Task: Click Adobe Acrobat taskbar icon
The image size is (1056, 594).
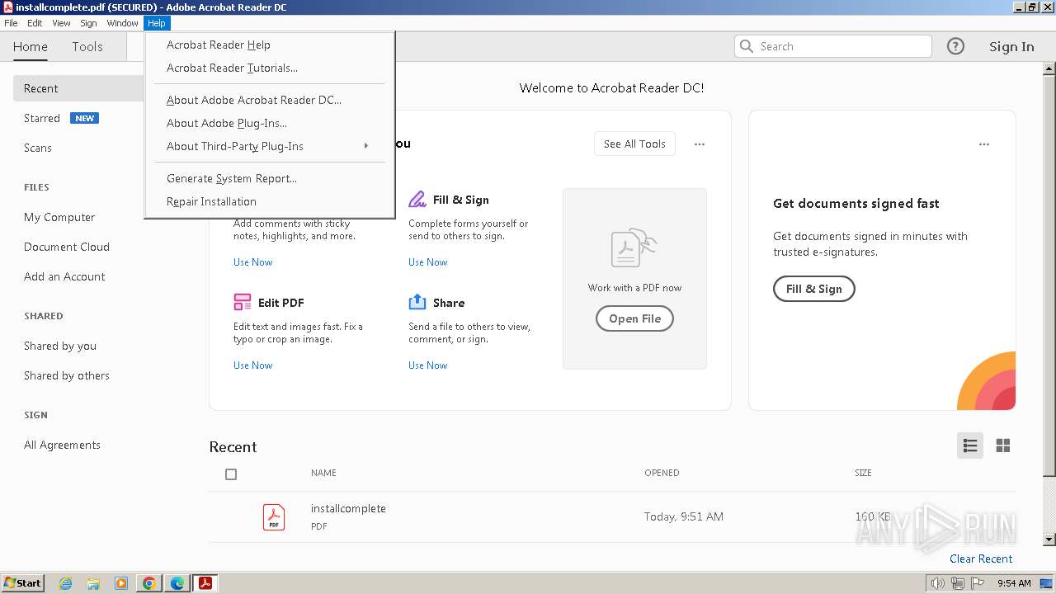Action: click(x=205, y=583)
